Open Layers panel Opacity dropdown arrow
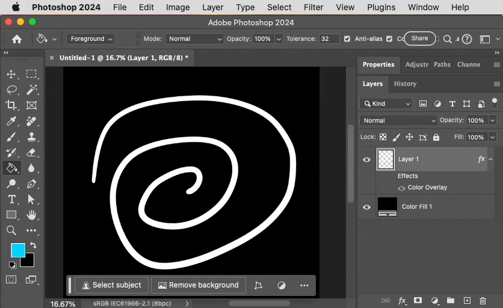This screenshot has height=308, width=503. (492, 120)
